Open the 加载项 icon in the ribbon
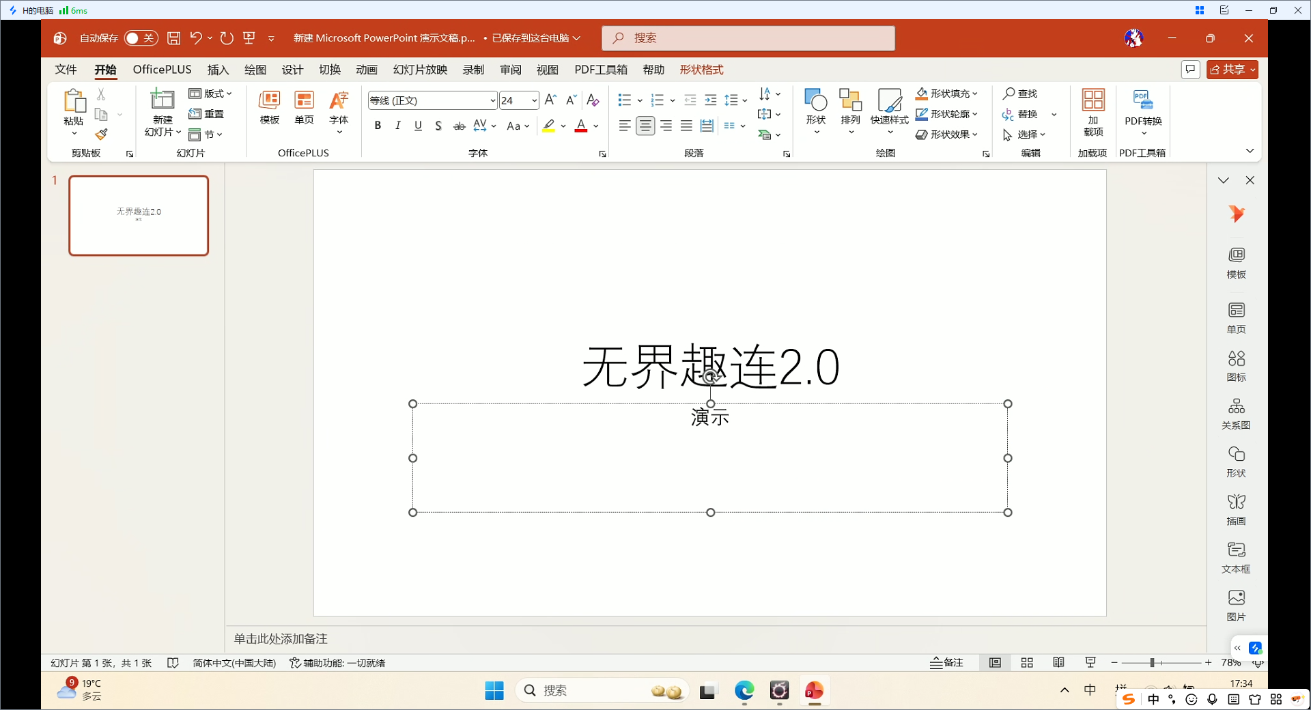 coord(1092,109)
